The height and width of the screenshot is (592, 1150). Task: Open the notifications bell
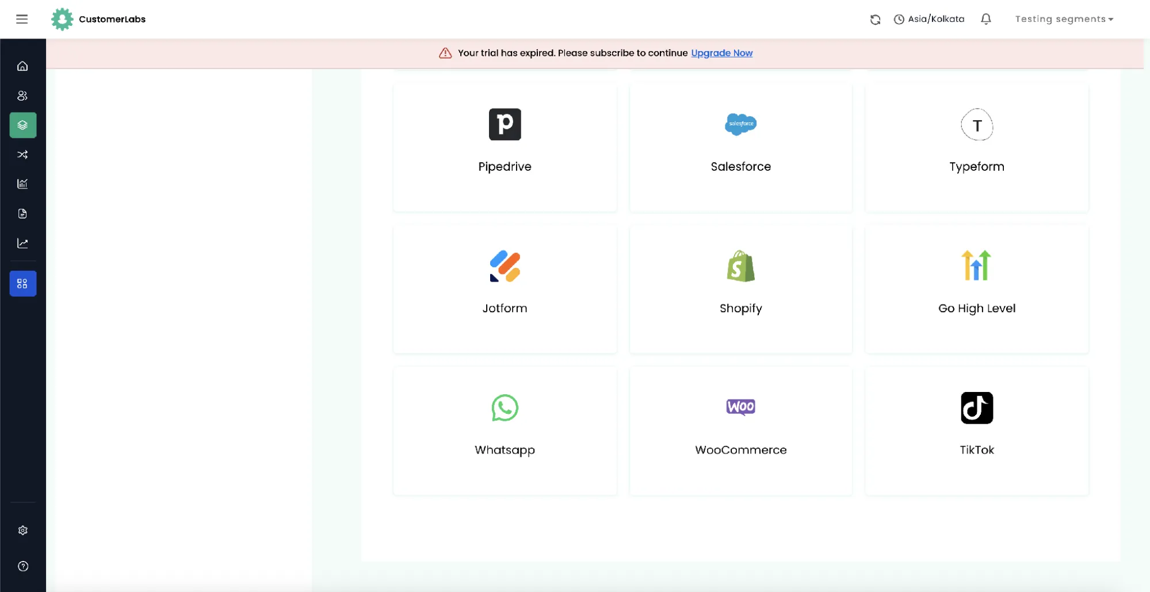[x=985, y=19]
